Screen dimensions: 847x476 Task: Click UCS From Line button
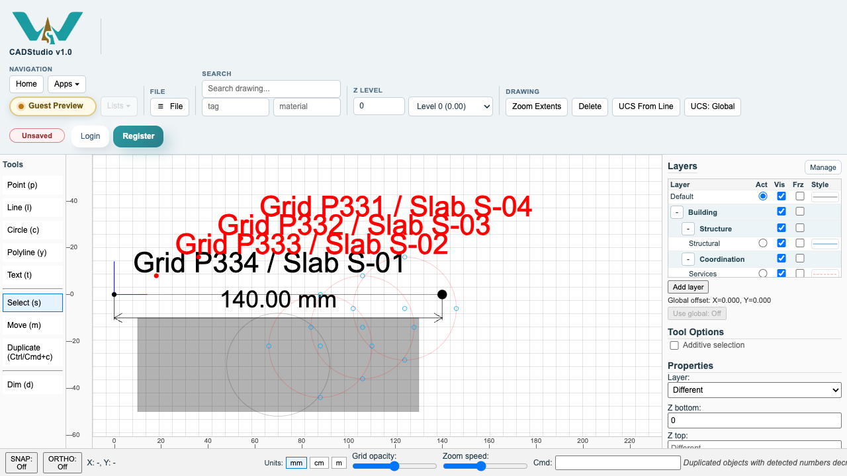(646, 106)
